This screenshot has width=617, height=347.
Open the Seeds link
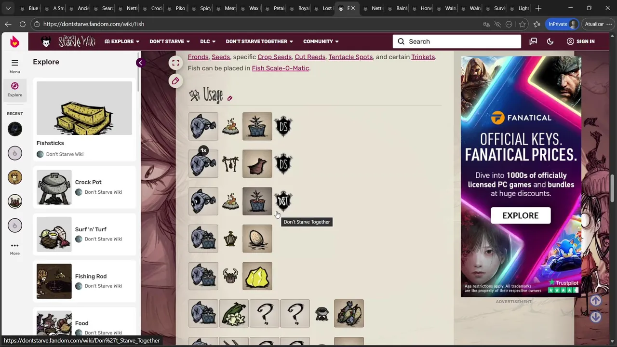coord(221,57)
